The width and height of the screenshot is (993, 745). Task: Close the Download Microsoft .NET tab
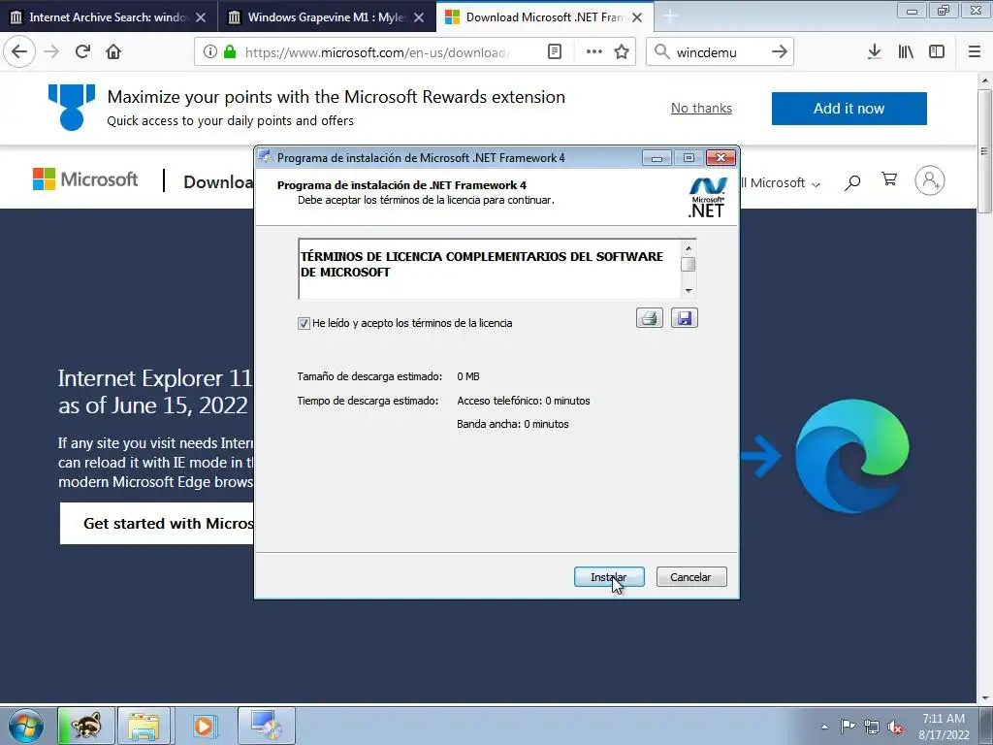point(637,17)
